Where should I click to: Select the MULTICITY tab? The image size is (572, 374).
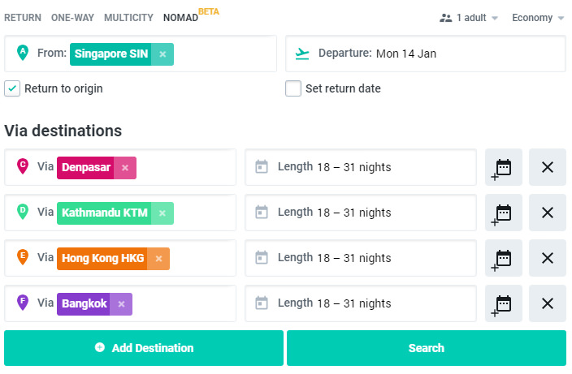pos(128,17)
